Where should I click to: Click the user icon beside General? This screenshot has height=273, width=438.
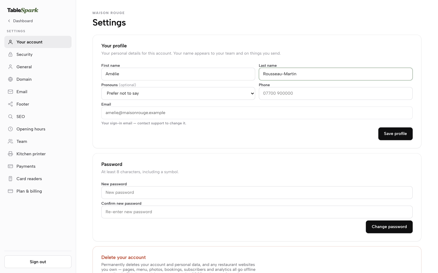(10, 67)
